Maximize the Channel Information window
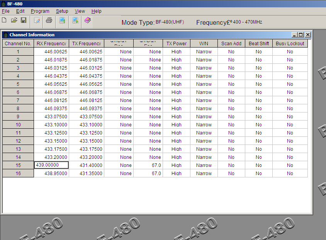Image resolution: width=326 pixels, height=240 pixels. coord(301,35)
